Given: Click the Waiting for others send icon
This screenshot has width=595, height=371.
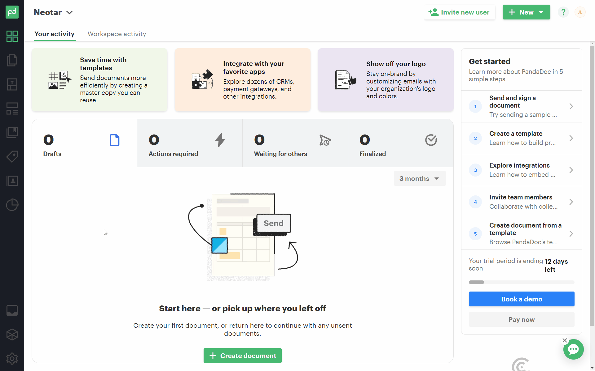Looking at the screenshot, I should coord(325,140).
